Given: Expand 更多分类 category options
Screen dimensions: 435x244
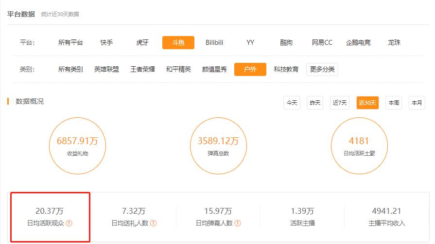Looking at the screenshot, I should pos(322,70).
